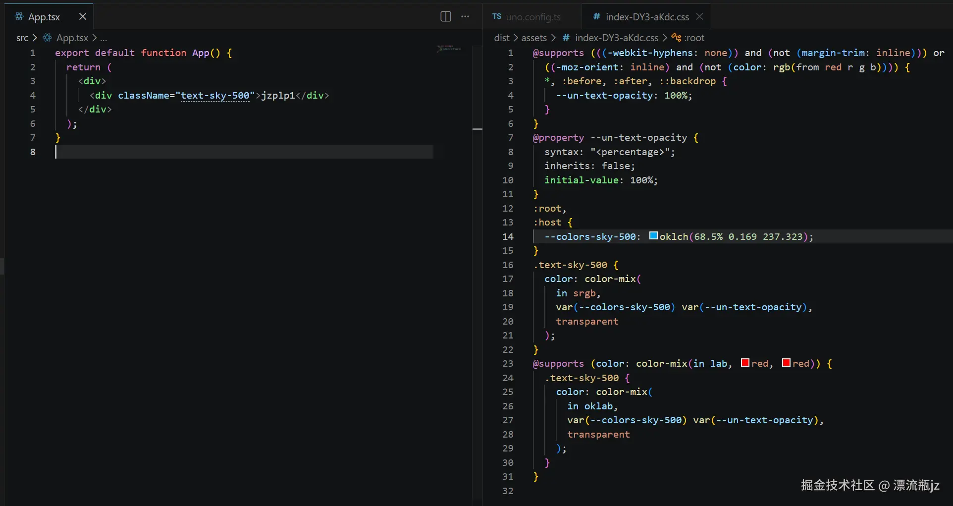Click the minimap in the App.tsx editor
Viewport: 953px width, 506px height.
pyautogui.click(x=449, y=49)
